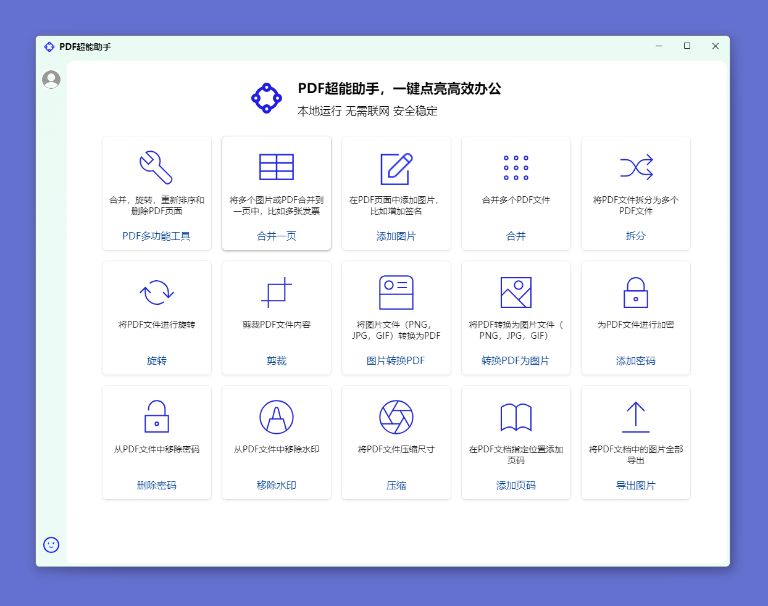Screen dimensions: 768x606
Task: Click description 将图片文件（PNG，JPG，GIF）转换为PDF
Action: pyautogui.click(x=396, y=330)
